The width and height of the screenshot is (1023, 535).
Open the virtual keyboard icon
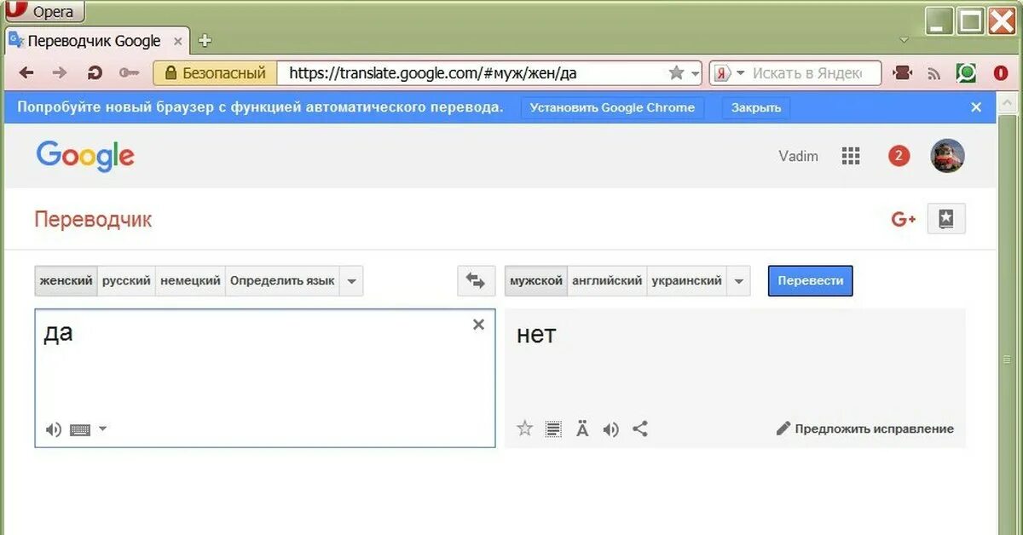[x=80, y=430]
